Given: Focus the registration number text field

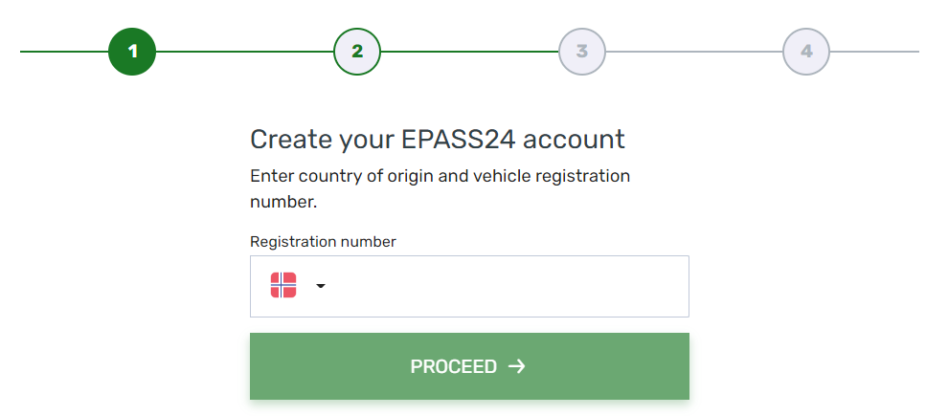Looking at the screenshot, I should [508, 286].
